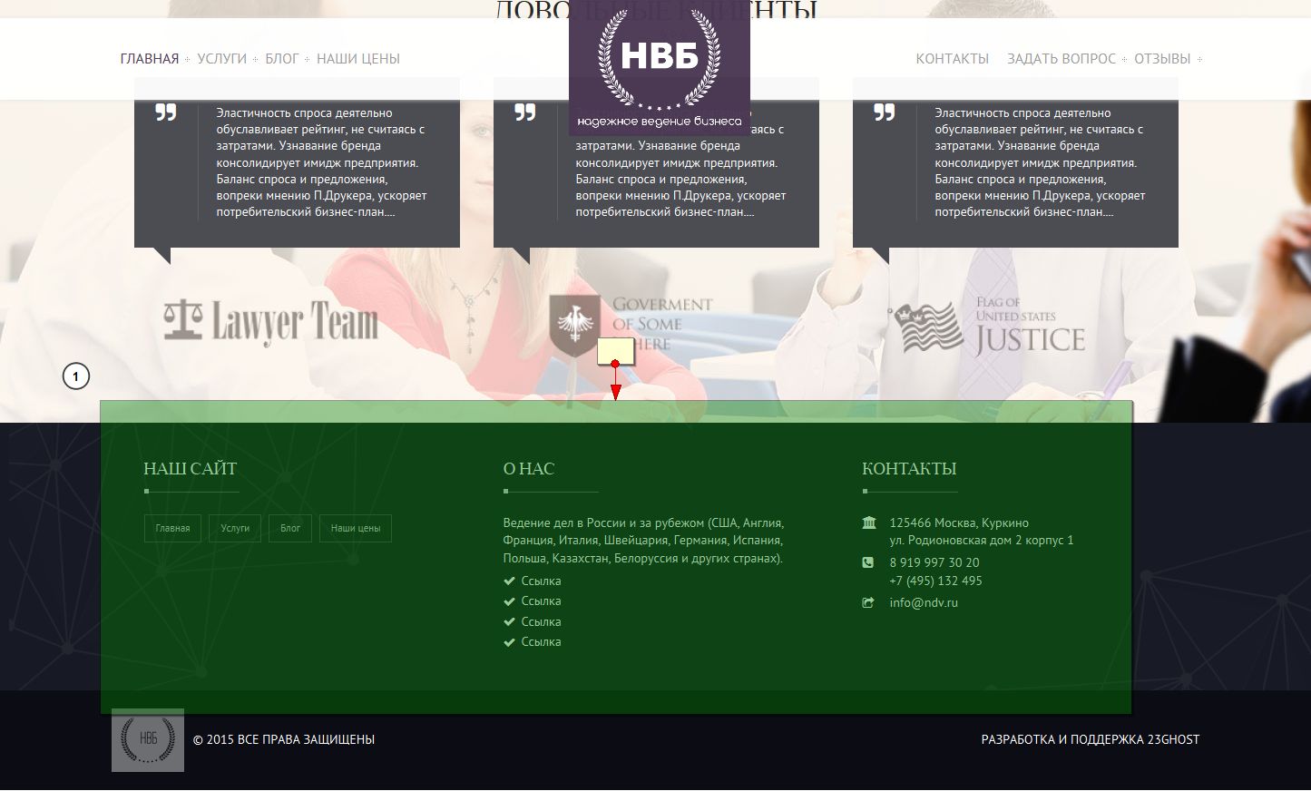The width and height of the screenshot is (1311, 791).
Task: Open ГЛАВНАЯ in the top navigation
Action: point(150,59)
